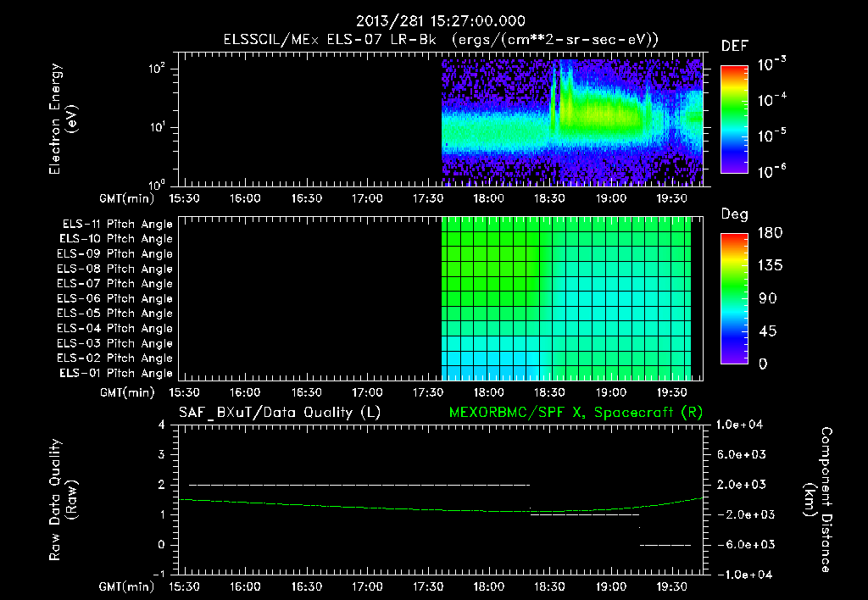Select the ELS-01 Pitch Angle row label

pyautogui.click(x=116, y=373)
